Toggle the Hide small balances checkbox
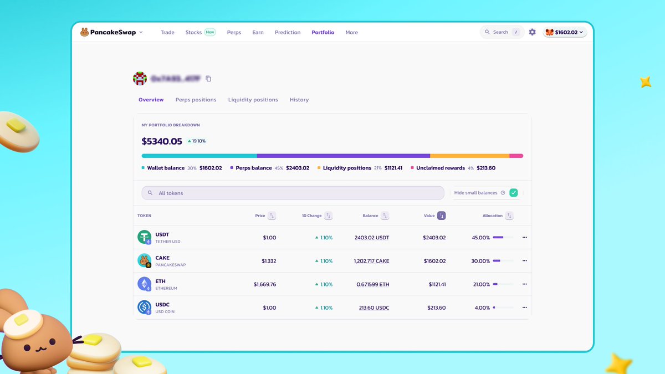The height and width of the screenshot is (374, 665). pyautogui.click(x=514, y=193)
